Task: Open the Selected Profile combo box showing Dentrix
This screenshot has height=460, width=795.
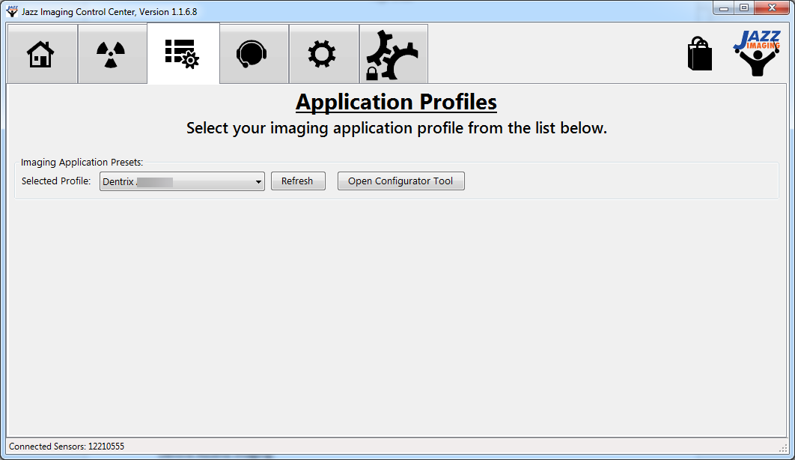Action: 176,181
